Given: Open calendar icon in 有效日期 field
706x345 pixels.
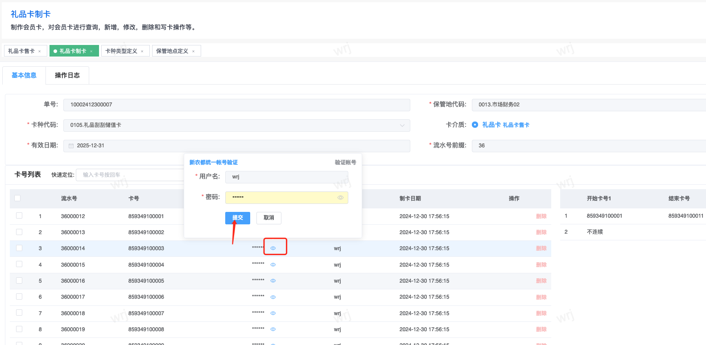Looking at the screenshot, I should pos(71,146).
